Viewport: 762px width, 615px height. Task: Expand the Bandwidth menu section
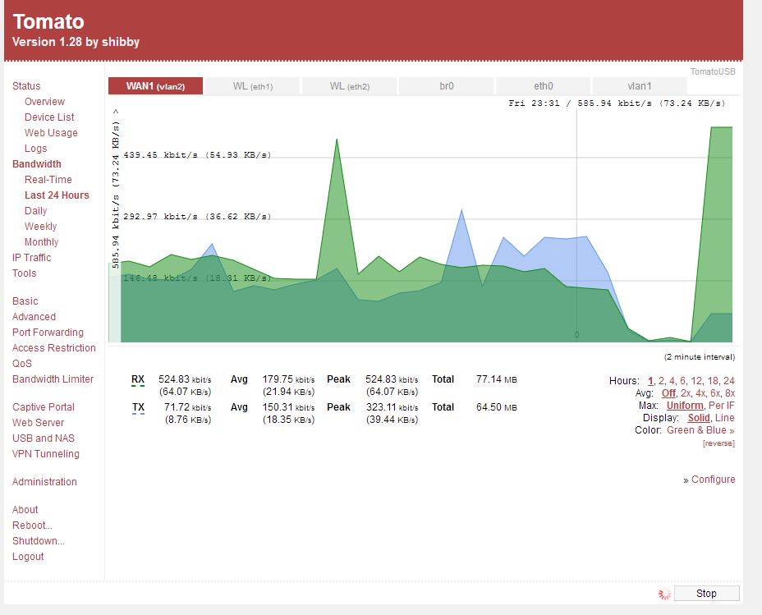click(36, 164)
